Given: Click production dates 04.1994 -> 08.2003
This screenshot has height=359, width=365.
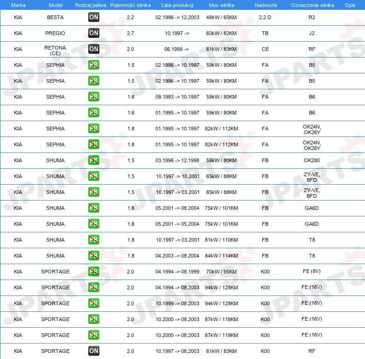Looking at the screenshot, I should 177,287.
